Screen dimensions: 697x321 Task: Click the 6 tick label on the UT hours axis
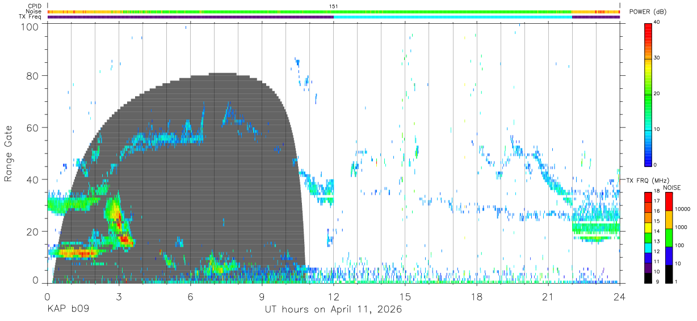[190, 296]
